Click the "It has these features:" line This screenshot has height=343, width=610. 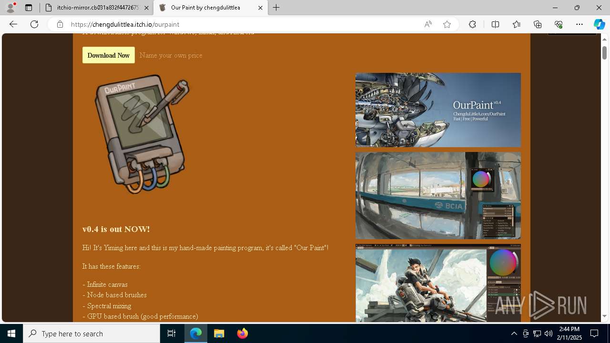click(x=112, y=266)
